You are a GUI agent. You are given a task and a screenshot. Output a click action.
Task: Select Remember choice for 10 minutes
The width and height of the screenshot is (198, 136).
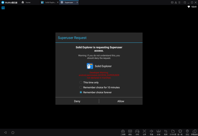click(x=99, y=87)
